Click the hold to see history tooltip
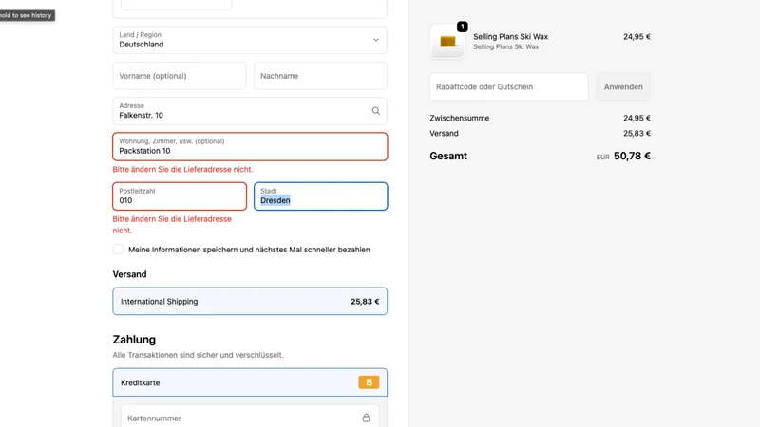This screenshot has height=427, width=760. [28, 15]
